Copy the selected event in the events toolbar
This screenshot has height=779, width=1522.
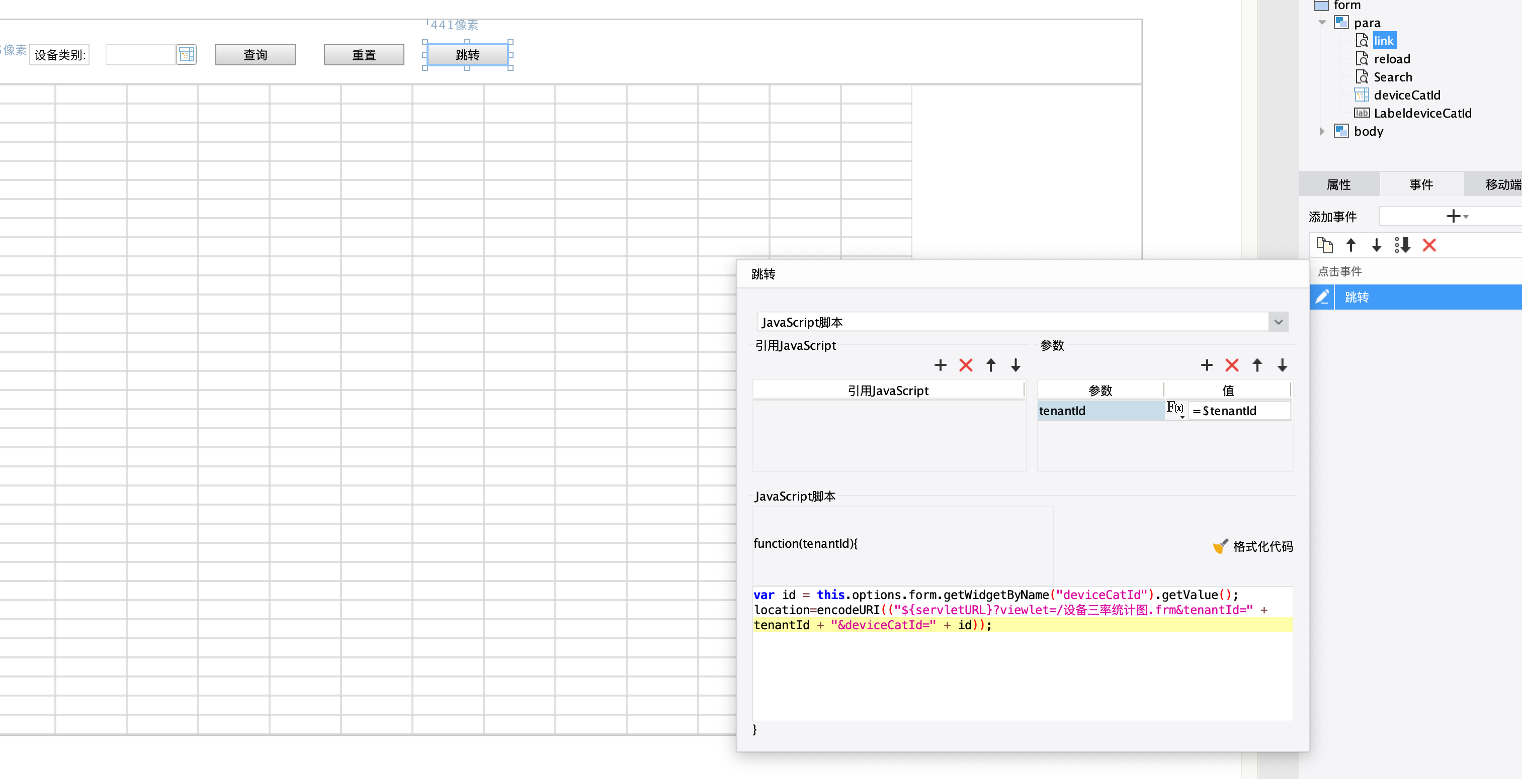tap(1325, 245)
